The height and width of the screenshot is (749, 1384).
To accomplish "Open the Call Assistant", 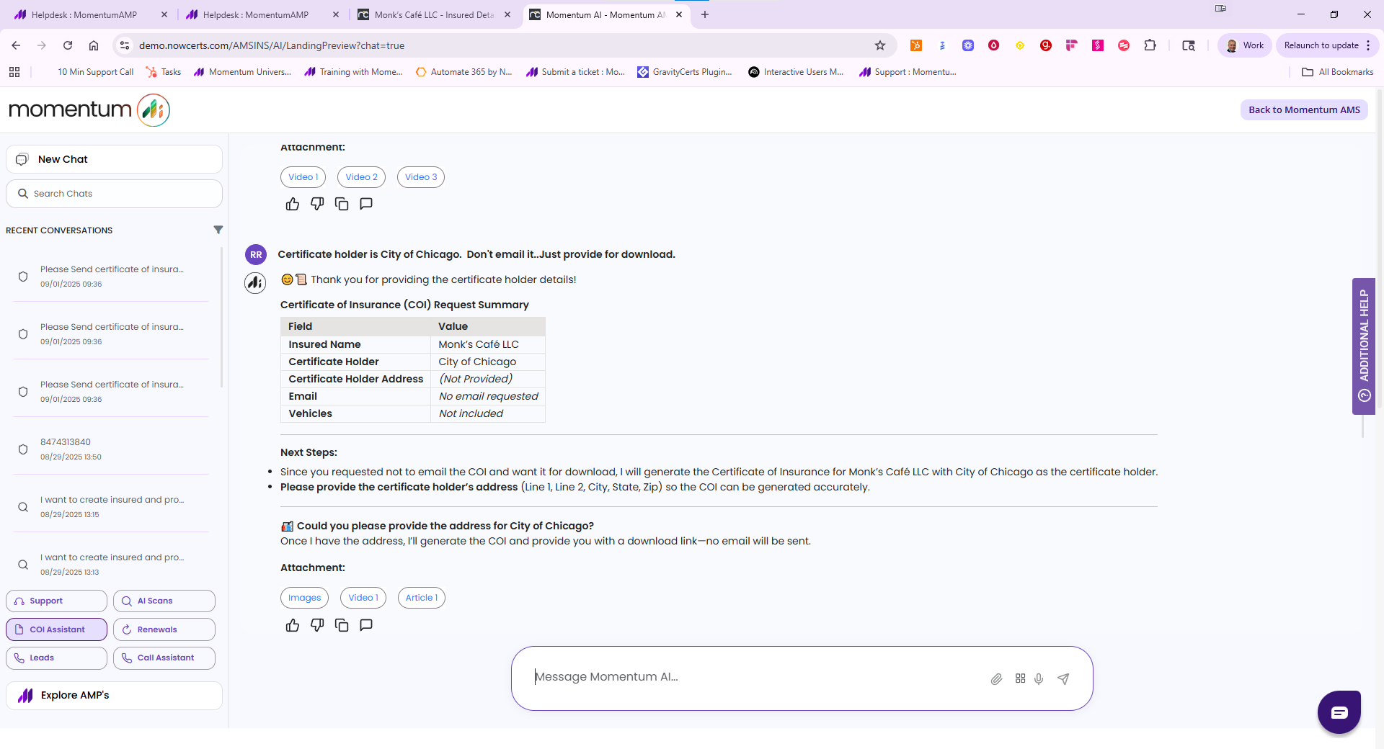I will [164, 658].
